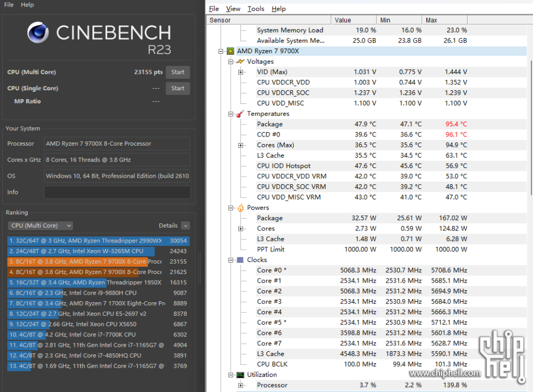Click the empty Info input field
The height and width of the screenshot is (392, 533).
pyautogui.click(x=117, y=192)
